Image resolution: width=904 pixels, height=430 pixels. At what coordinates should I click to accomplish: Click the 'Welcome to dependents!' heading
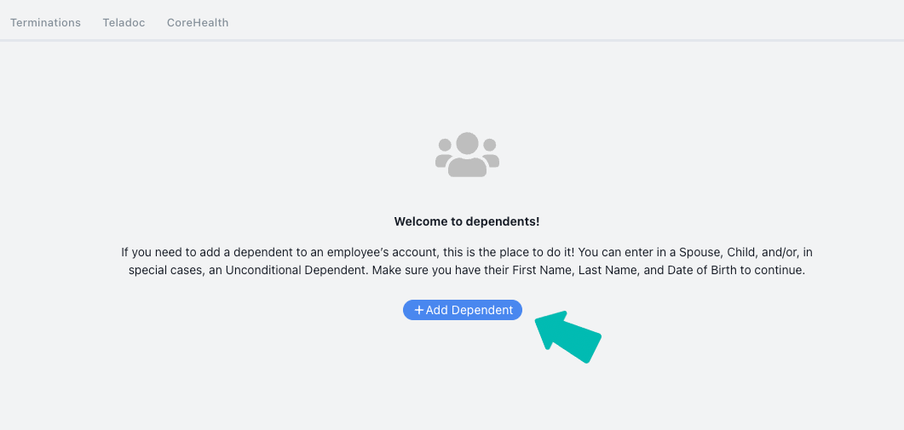pyautogui.click(x=467, y=221)
